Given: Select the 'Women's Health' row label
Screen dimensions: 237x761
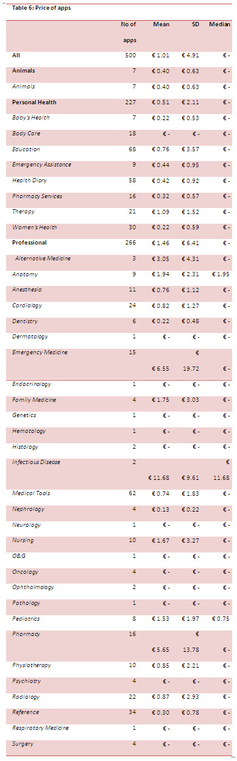Looking at the screenshot, I should pyautogui.click(x=35, y=227).
